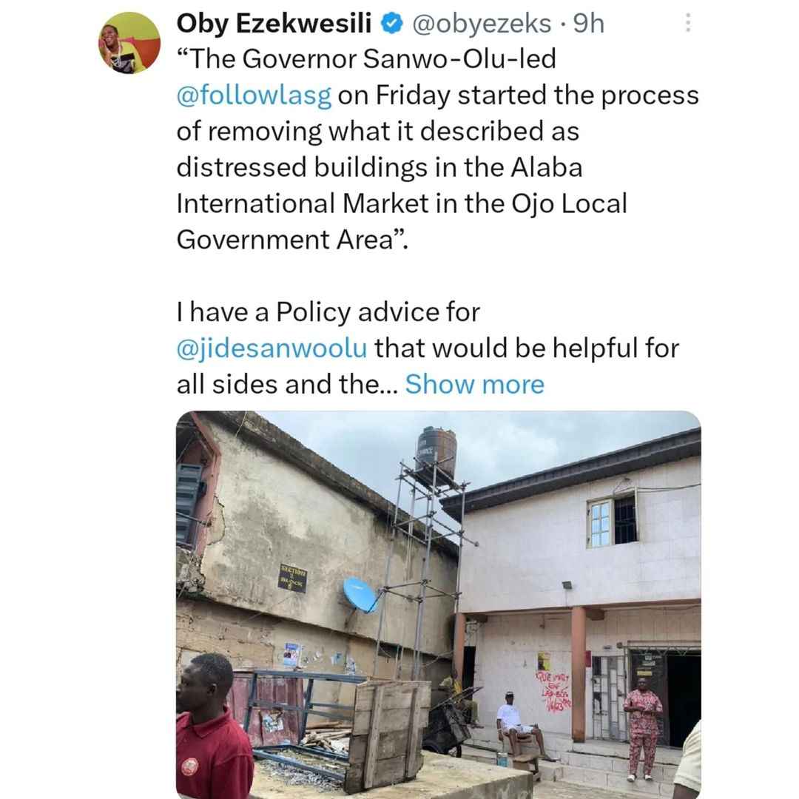The image size is (799, 799).
Task: Open the three-dot tweet options menu
Action: (688, 23)
